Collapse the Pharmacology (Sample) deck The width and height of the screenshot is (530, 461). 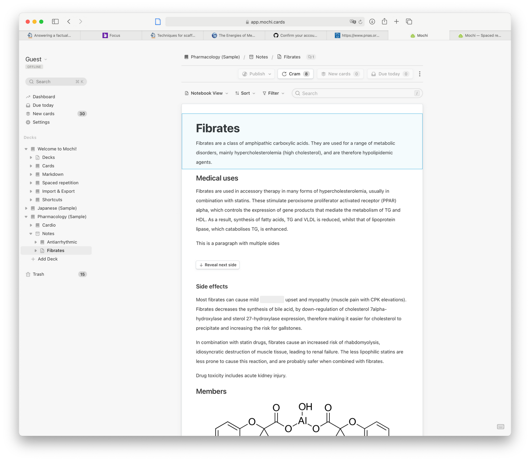(26, 217)
